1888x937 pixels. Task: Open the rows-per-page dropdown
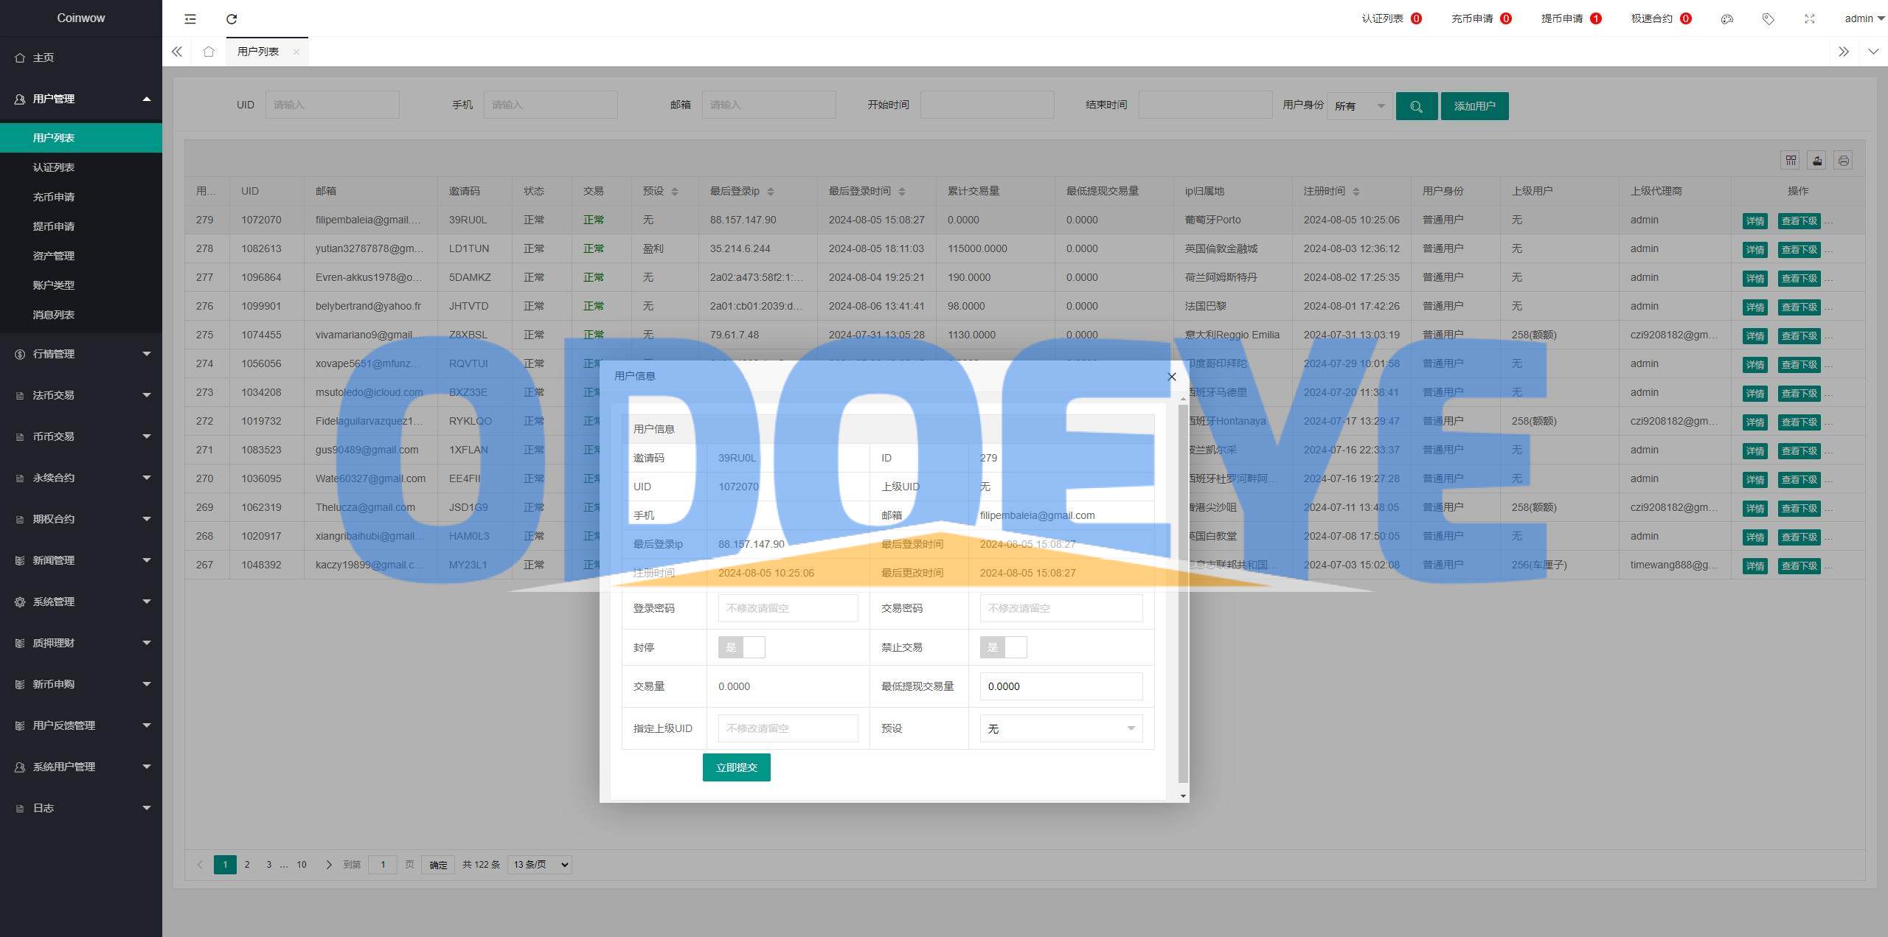(x=540, y=865)
